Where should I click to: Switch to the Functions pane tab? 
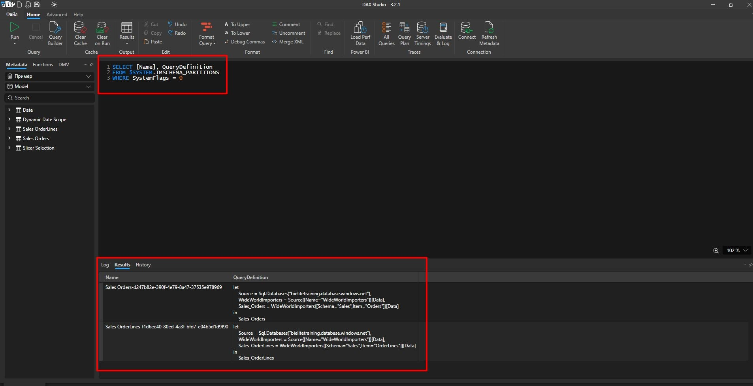point(43,65)
